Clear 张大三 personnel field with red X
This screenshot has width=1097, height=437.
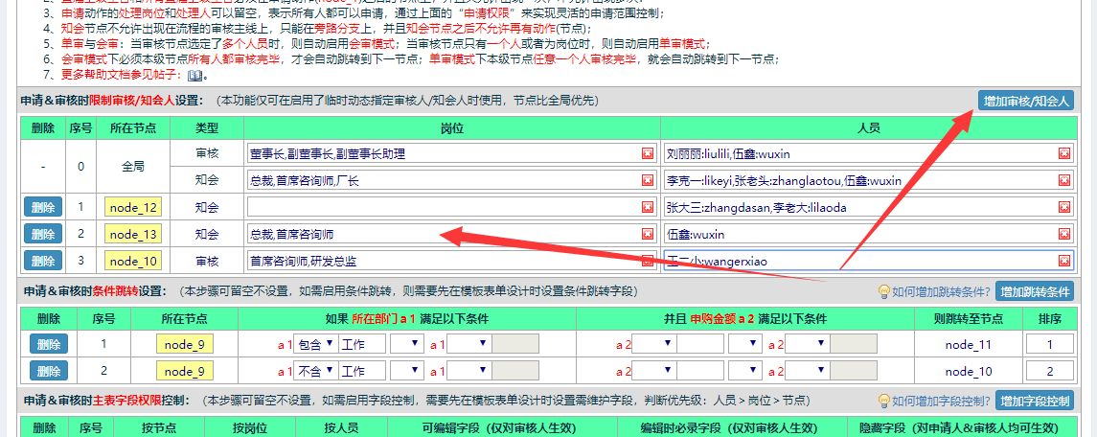pyautogui.click(x=1063, y=207)
